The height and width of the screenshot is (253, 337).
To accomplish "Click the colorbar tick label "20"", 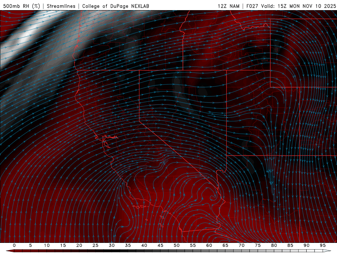I will click(79, 245).
